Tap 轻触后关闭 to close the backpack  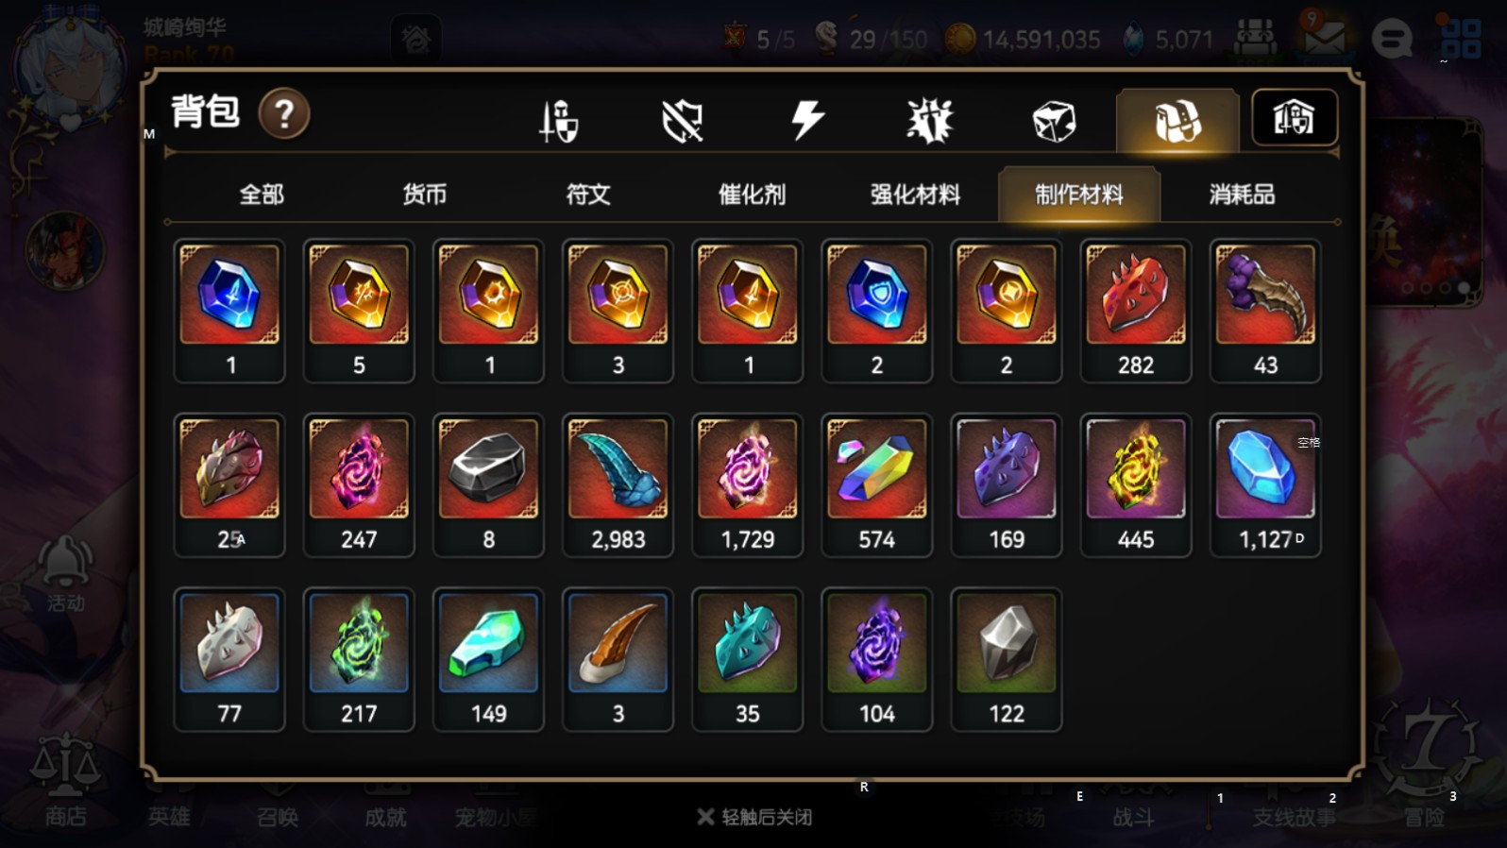[755, 817]
